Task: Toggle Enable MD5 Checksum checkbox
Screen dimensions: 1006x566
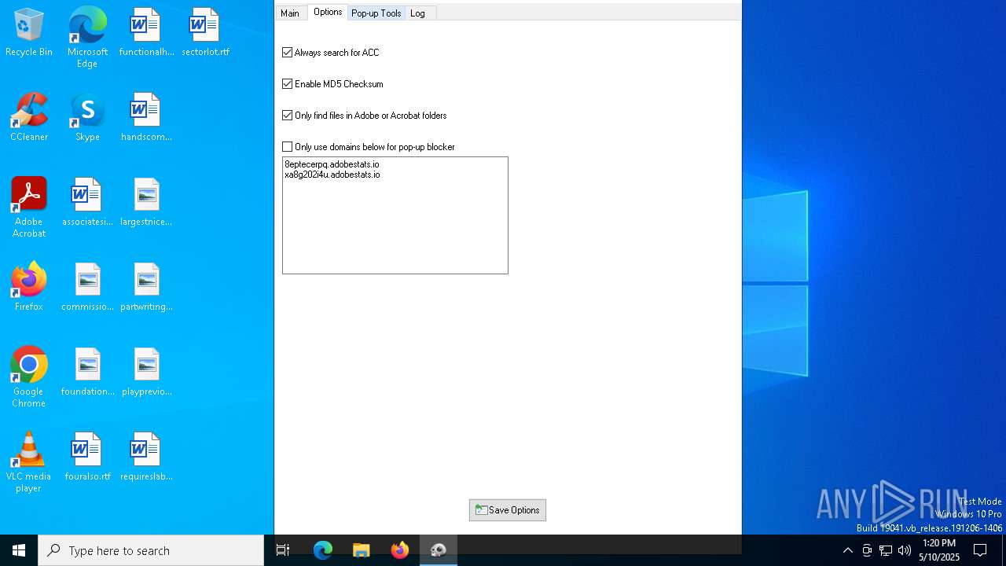Action: pyautogui.click(x=288, y=84)
